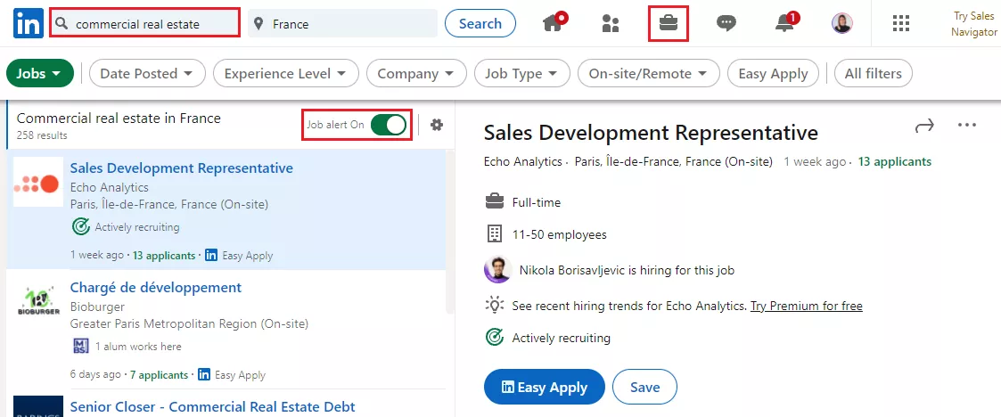Open Sales Development Representative listing title
Screen dimensions: 1001x417
[181, 168]
